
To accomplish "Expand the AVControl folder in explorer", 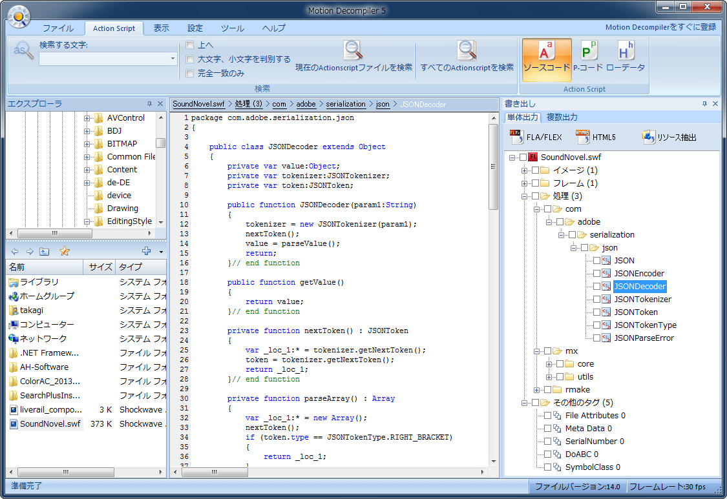I will [x=87, y=118].
